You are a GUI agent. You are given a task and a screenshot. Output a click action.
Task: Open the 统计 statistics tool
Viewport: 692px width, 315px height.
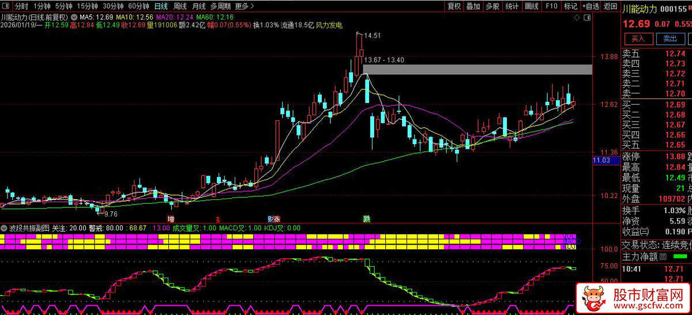(x=512, y=6)
